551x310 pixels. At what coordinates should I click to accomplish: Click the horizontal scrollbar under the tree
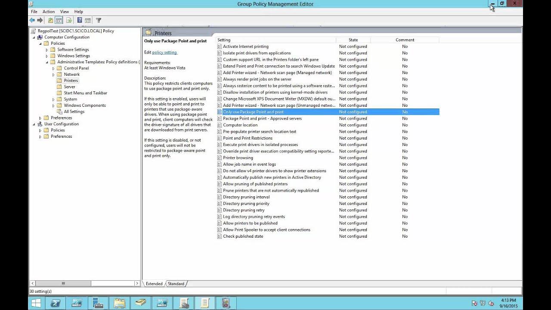(63, 283)
